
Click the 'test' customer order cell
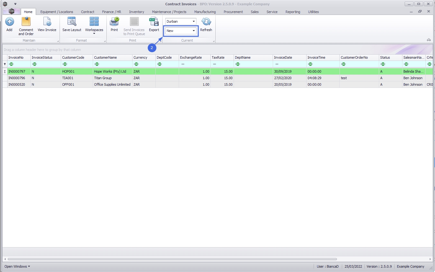(x=359, y=78)
